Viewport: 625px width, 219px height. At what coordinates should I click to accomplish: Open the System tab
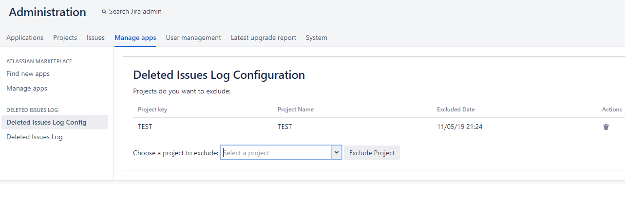click(x=316, y=37)
